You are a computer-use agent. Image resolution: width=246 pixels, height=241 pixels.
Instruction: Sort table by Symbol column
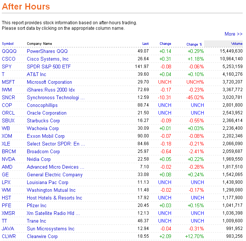point(7,44)
